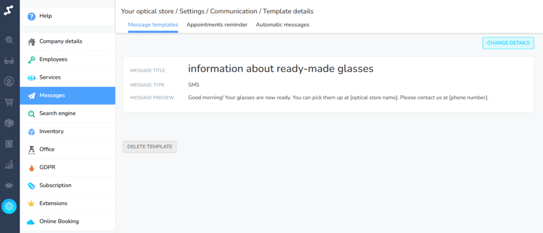The image size is (543, 233).
Task: Open search via the magnifier rail icon
Action: click(9, 40)
